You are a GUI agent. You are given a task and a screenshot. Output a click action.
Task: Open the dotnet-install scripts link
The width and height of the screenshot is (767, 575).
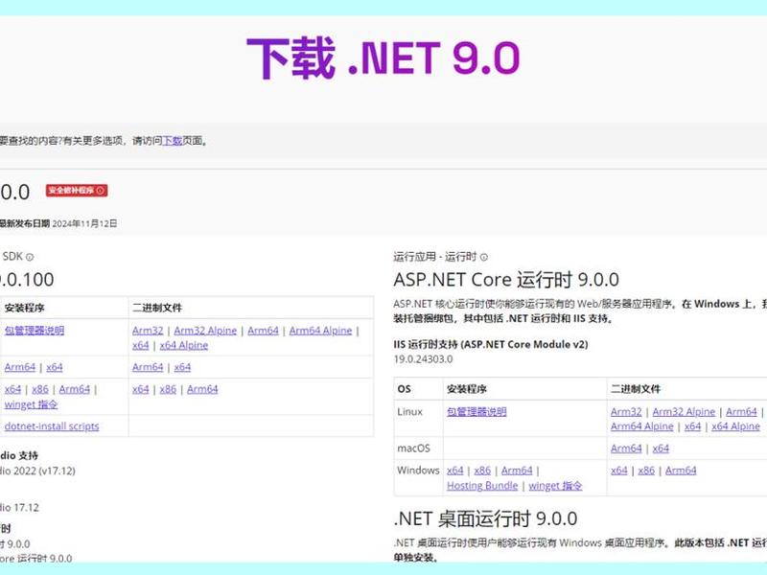point(52,426)
